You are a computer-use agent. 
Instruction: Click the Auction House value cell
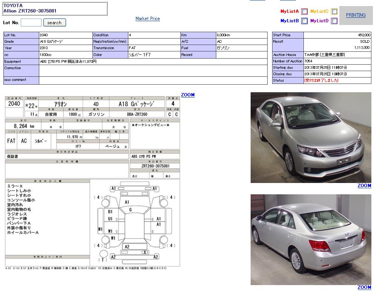tap(337, 55)
